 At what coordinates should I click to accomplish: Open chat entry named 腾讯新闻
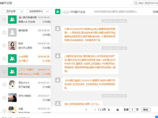[26, 33]
